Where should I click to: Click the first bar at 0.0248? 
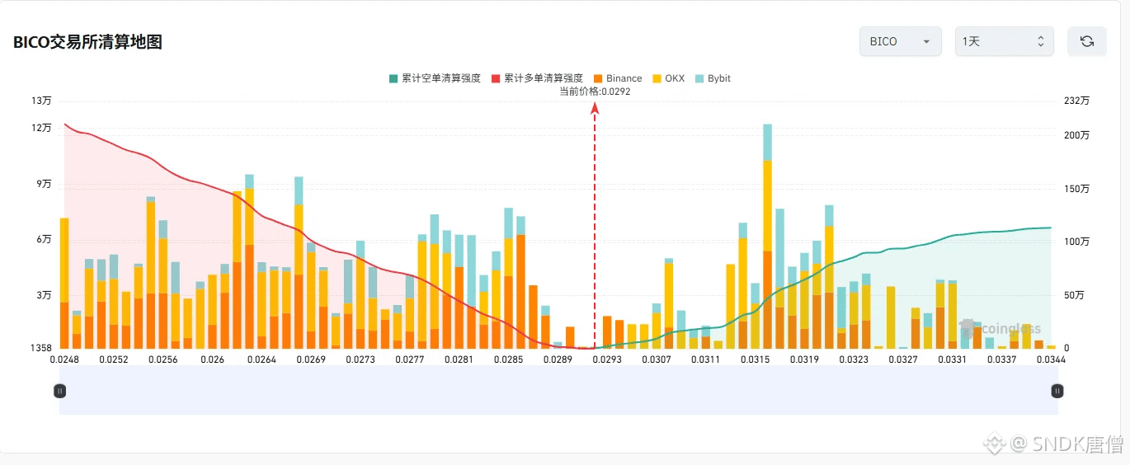[64, 283]
